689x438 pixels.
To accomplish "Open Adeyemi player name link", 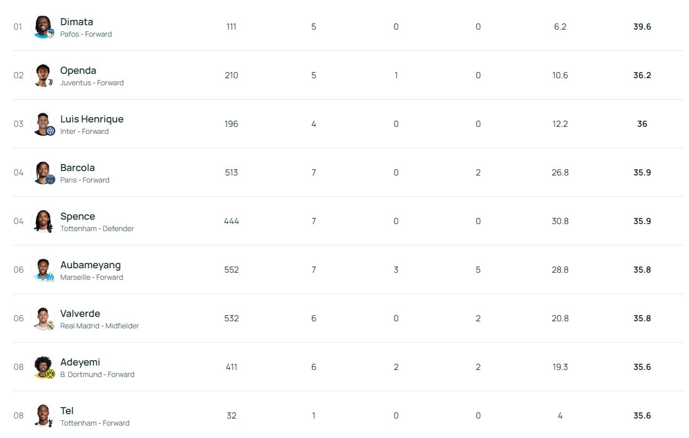I will pyautogui.click(x=80, y=362).
